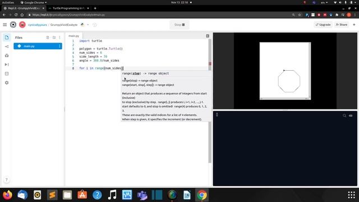The image size is (359, 202).
Task: Open the Files panel in sidebar
Action: point(7,38)
